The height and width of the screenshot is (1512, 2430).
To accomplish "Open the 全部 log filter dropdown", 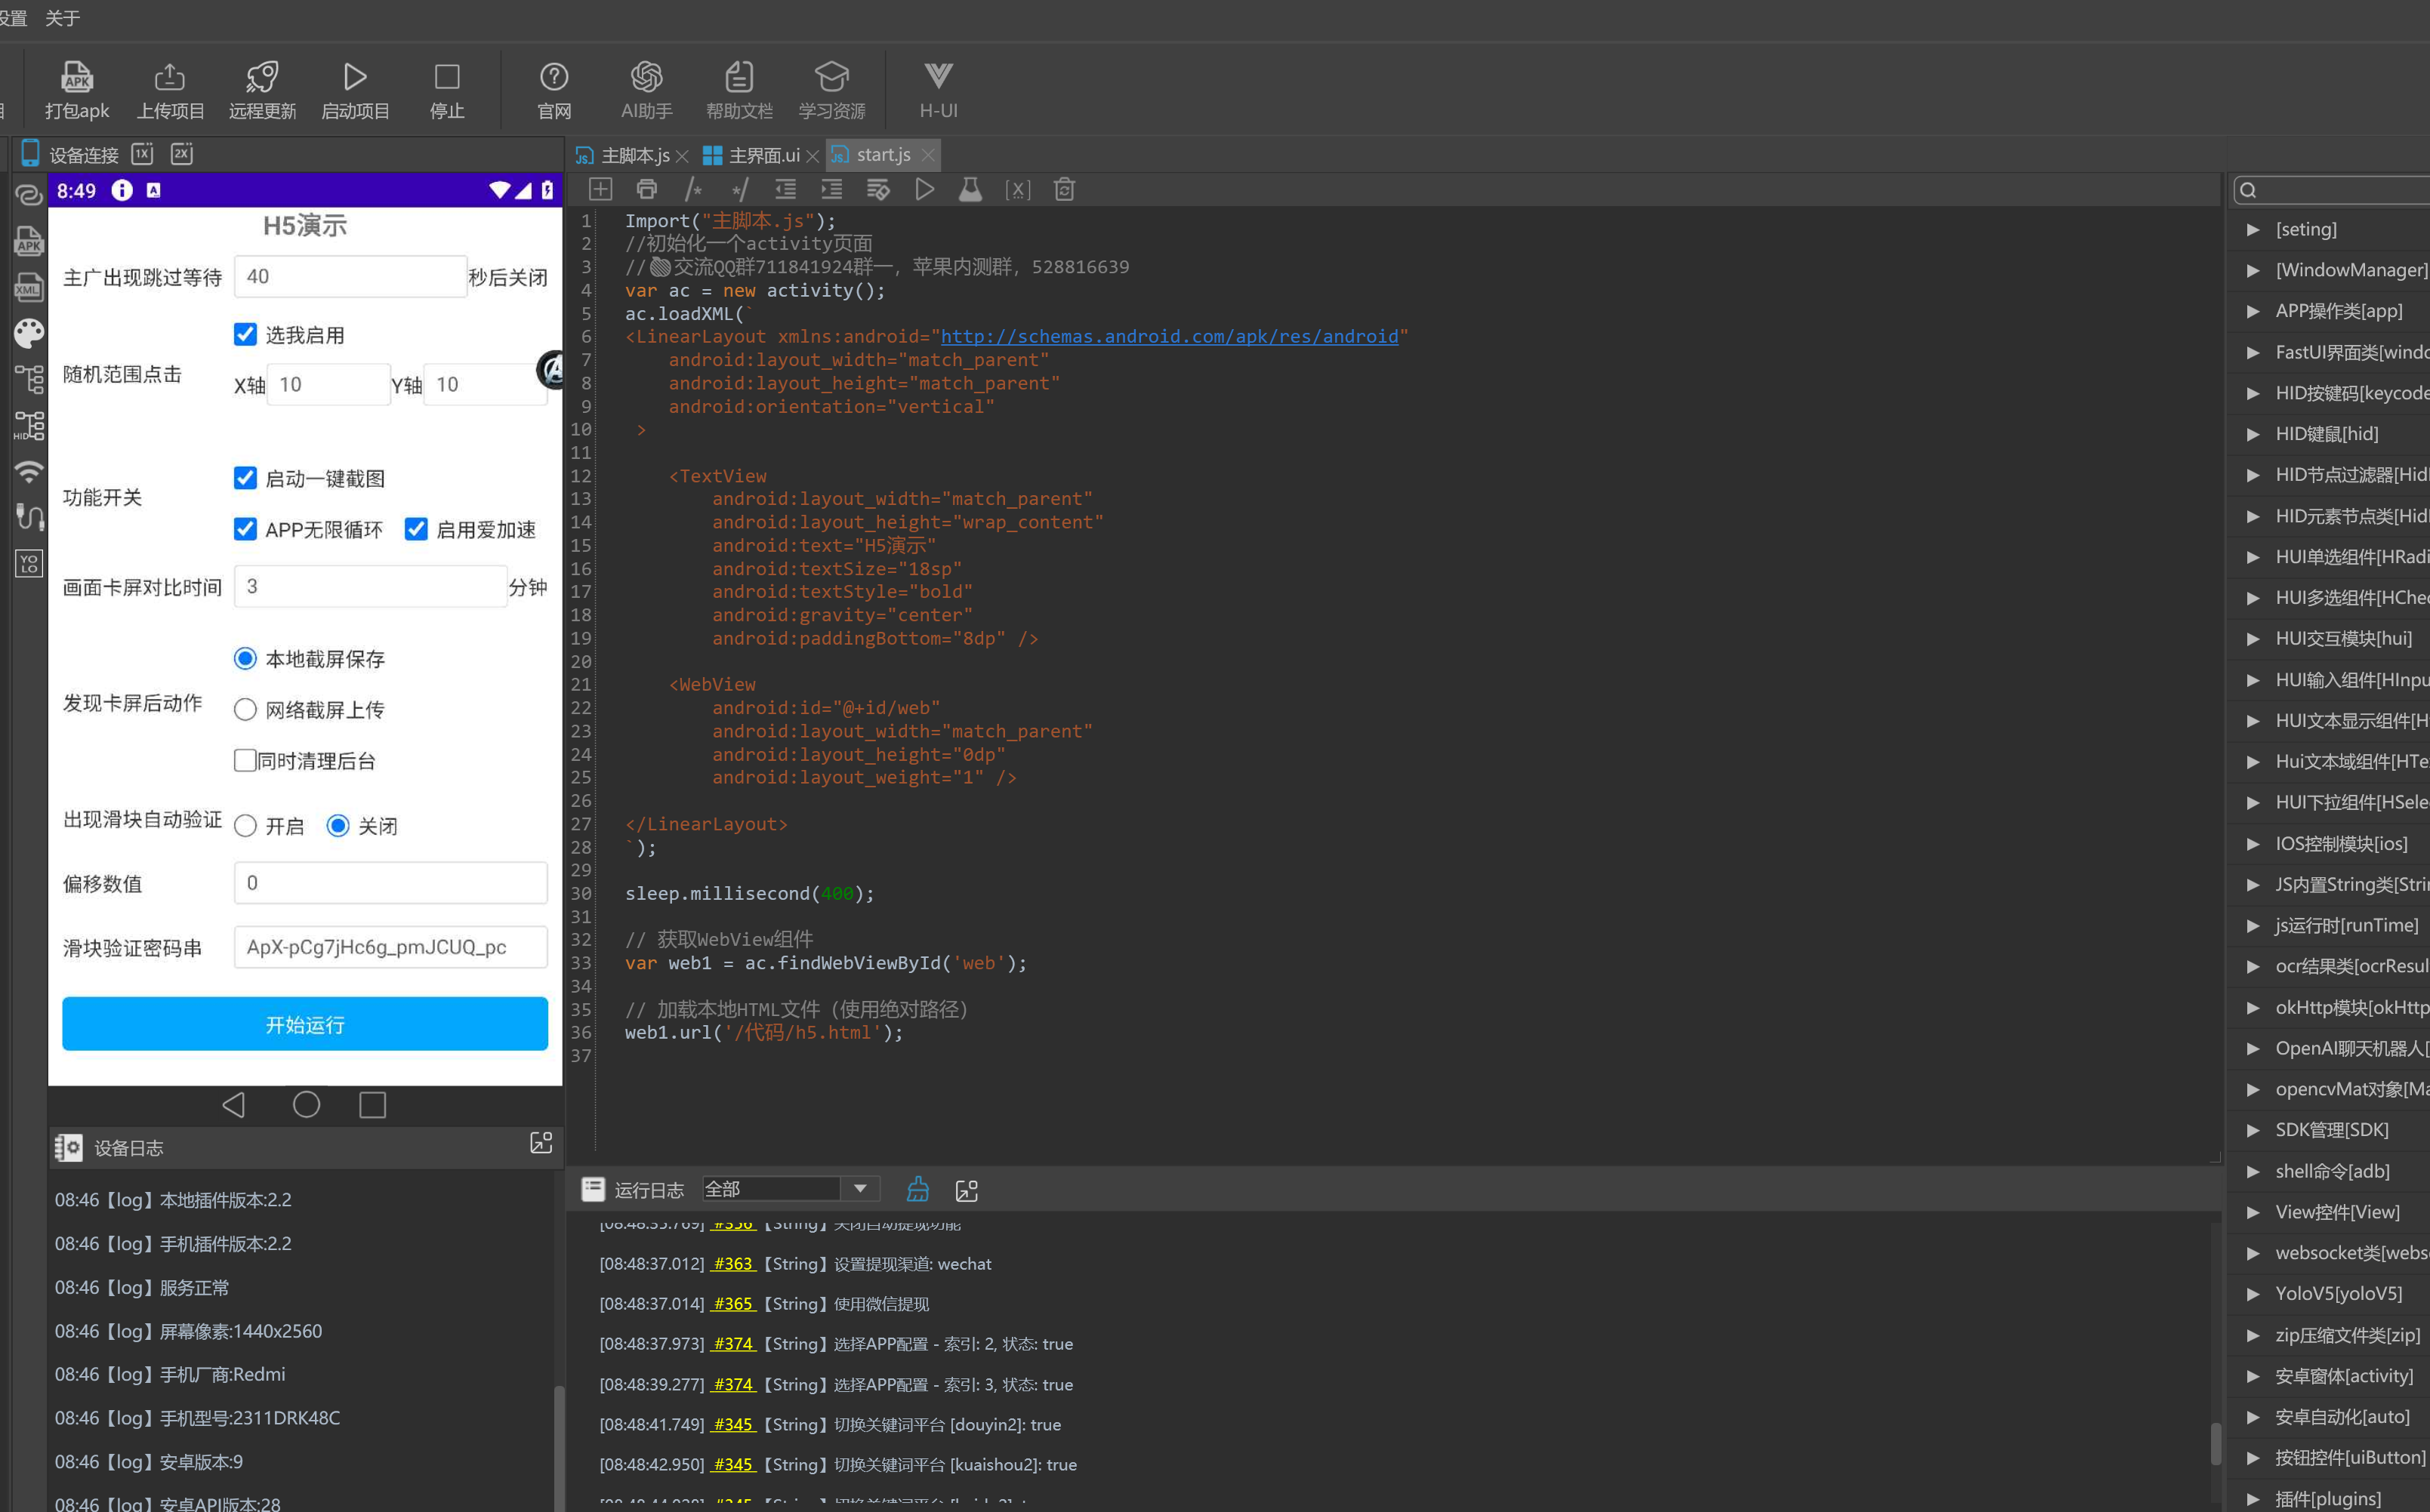I will 859,1189.
